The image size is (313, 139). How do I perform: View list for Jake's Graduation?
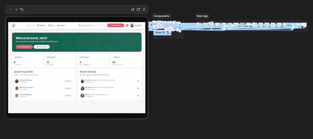click(68, 96)
